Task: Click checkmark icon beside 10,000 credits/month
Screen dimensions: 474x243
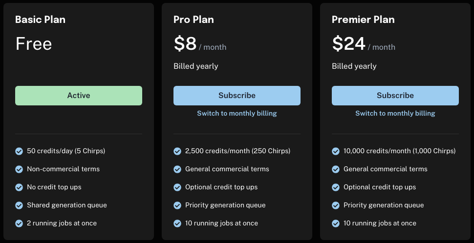Action: point(336,151)
